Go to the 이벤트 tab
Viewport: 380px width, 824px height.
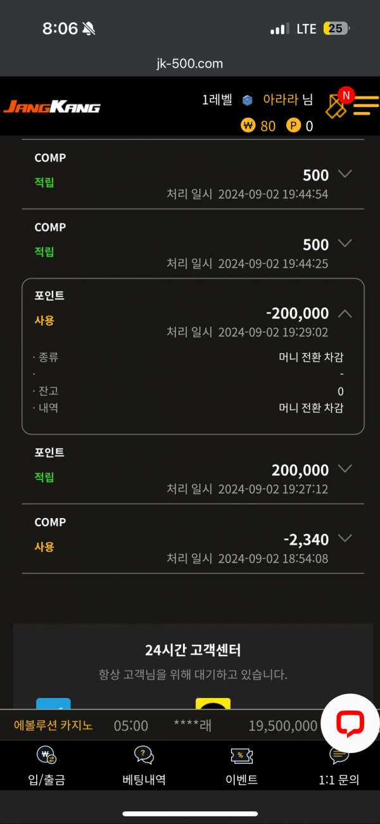click(241, 766)
